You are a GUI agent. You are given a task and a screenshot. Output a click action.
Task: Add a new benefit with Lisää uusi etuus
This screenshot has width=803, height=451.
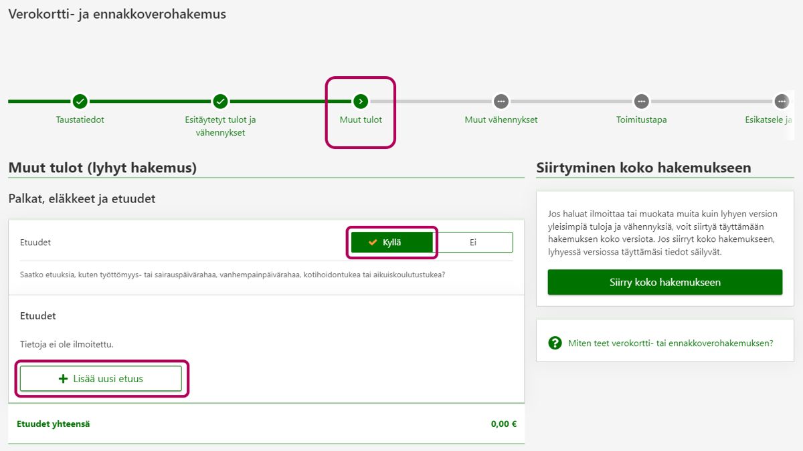pos(101,379)
